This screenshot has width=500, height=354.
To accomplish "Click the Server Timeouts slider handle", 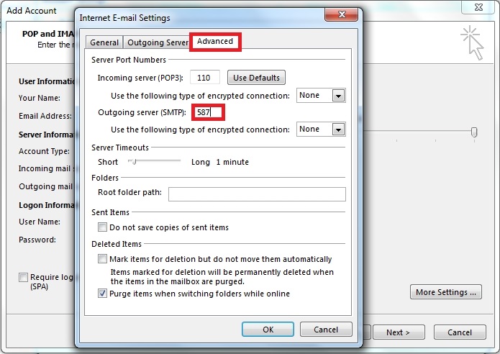I will 132,162.
